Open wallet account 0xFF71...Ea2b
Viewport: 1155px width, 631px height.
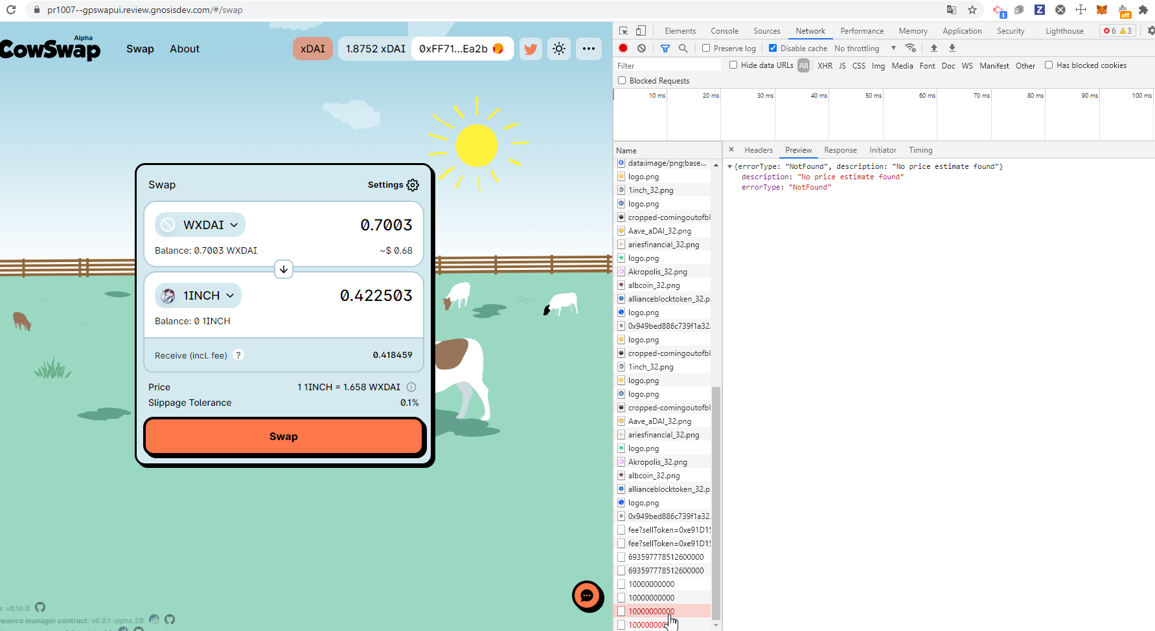click(x=461, y=49)
